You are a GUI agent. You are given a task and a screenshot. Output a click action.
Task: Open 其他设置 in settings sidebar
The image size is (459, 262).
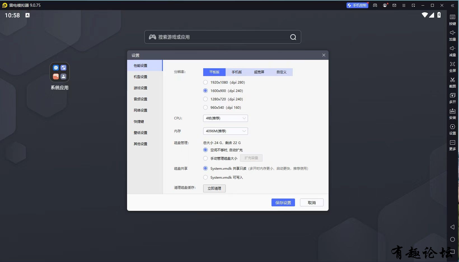(x=145, y=144)
